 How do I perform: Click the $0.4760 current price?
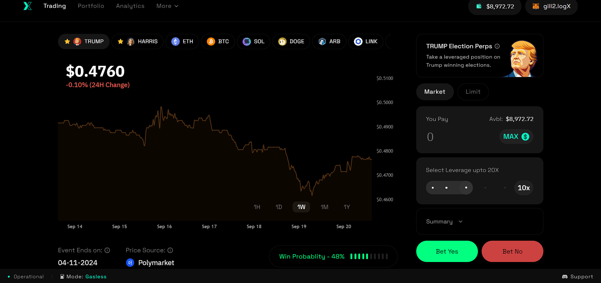(95, 71)
